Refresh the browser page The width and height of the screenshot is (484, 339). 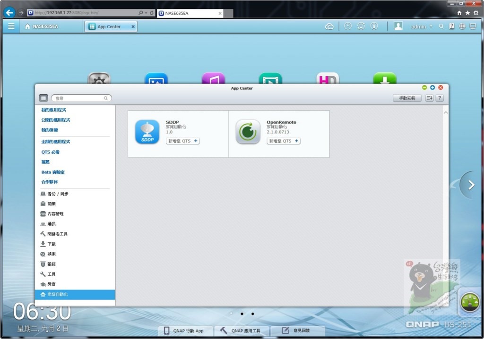coord(152,13)
